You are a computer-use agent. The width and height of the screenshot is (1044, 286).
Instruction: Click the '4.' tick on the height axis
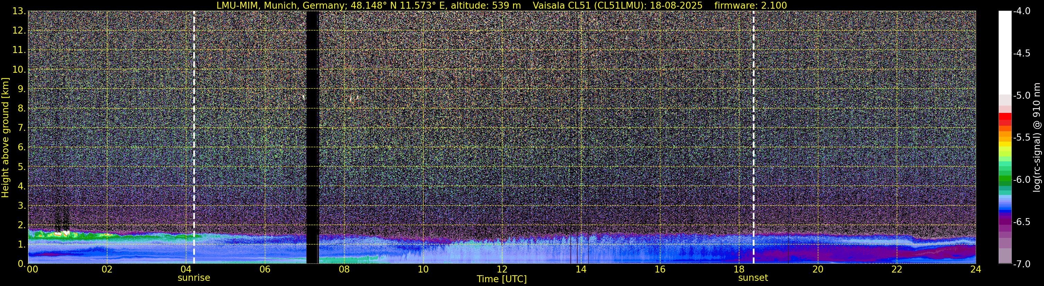[x=22, y=186]
